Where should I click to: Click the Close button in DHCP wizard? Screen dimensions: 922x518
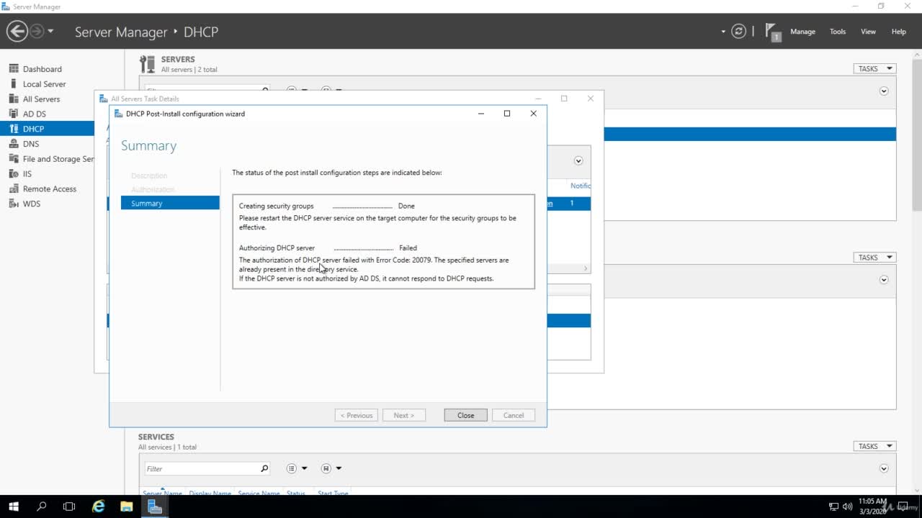click(x=465, y=415)
